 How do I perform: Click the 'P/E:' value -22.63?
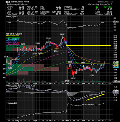tap(58, 7)
